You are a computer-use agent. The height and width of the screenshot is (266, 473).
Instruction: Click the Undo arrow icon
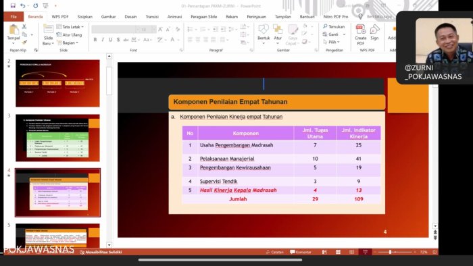[22, 5]
